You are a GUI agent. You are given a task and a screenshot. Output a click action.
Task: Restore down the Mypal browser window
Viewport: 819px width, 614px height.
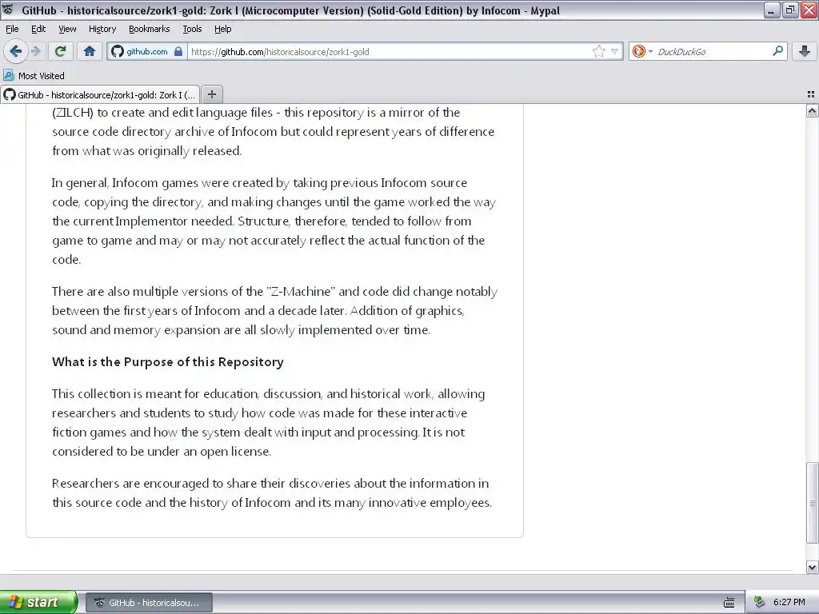[790, 10]
